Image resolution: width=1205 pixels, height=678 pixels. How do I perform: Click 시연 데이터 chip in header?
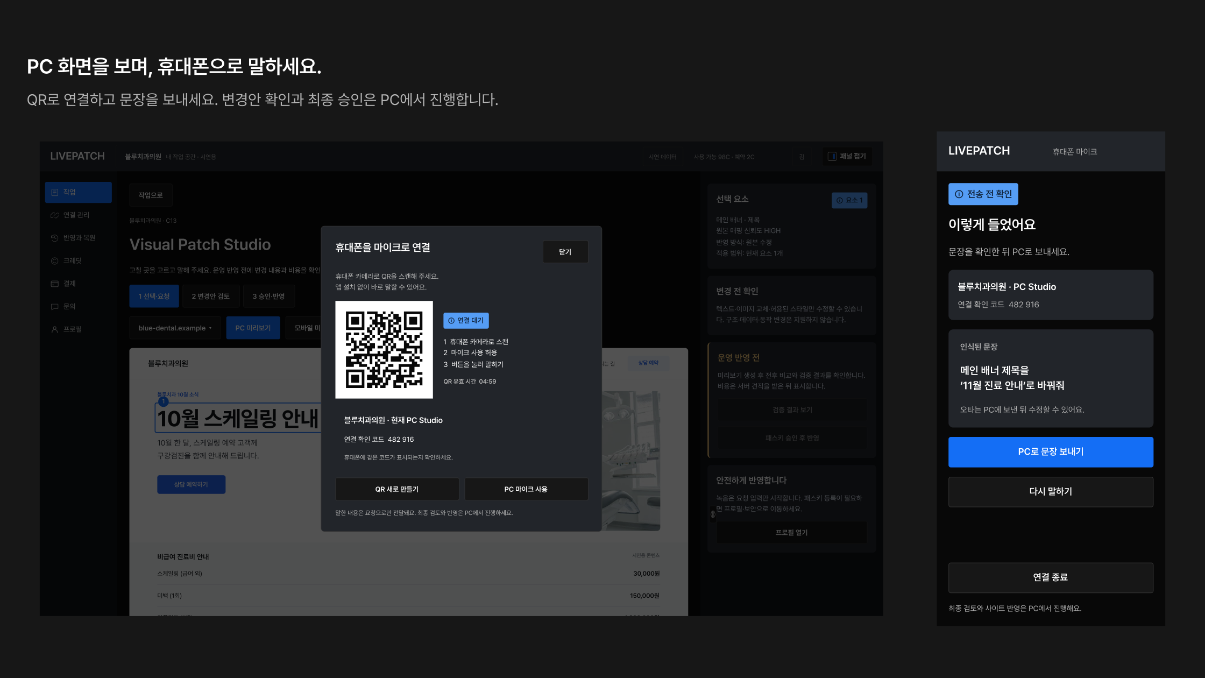(662, 157)
